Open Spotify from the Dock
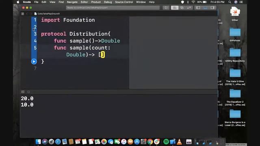This screenshot has height=146, width=260. (166, 142)
